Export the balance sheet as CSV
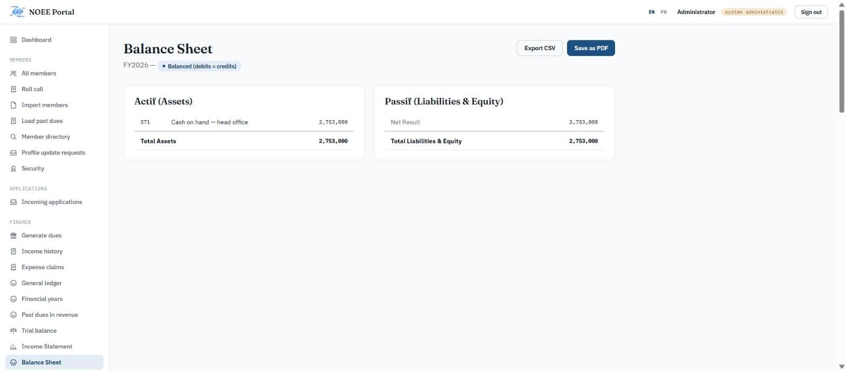The width and height of the screenshot is (846, 371). [x=540, y=48]
